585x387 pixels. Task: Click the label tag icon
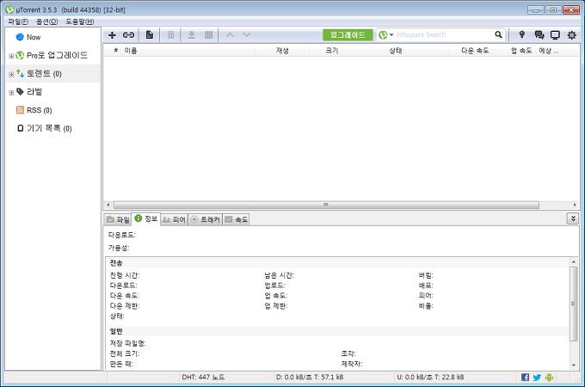(x=20, y=91)
